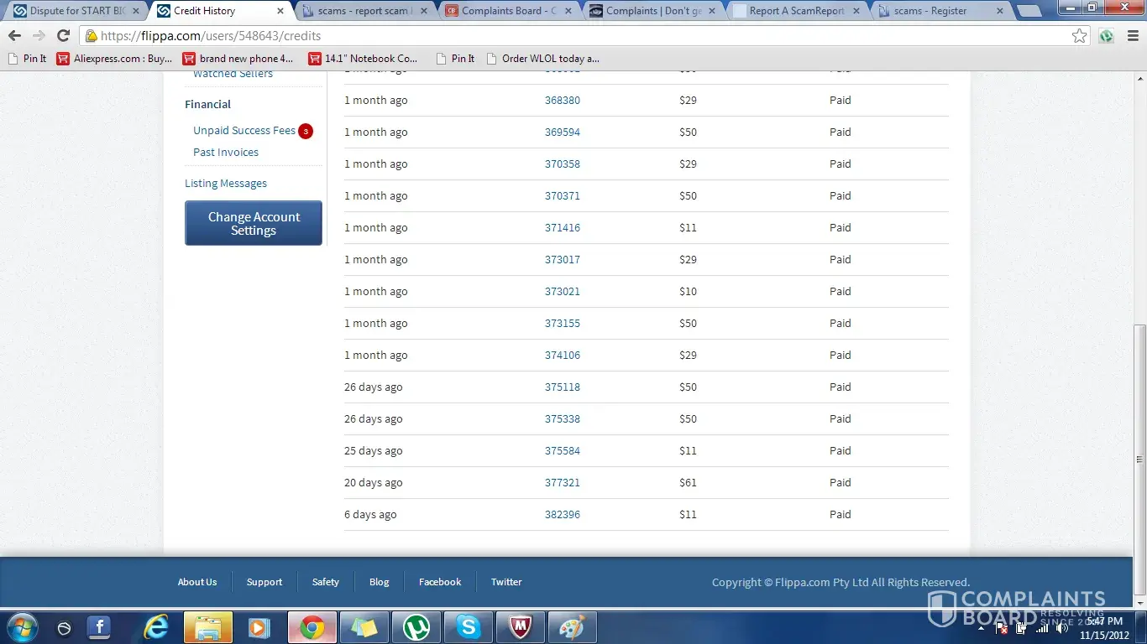
Task: Switch to the 'scams - report scam' tab
Action: point(365,11)
